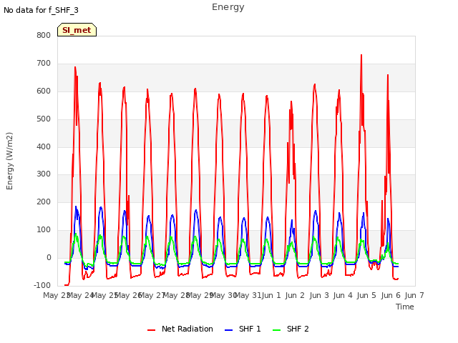458x343 pixels.
Task: Click the Net Radiation peak near May 24
Action: 75,67
